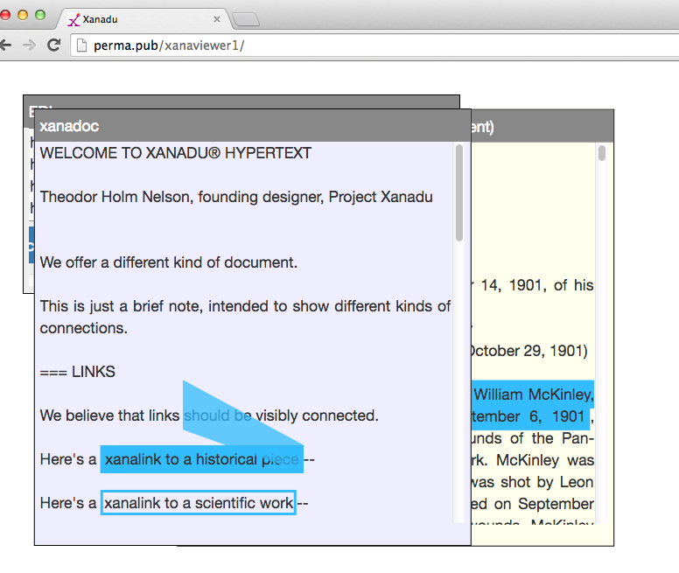Follow 'xanalink to a scientific work' link

click(x=199, y=503)
